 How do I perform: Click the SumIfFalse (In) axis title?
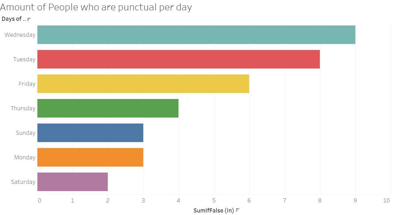tap(214, 211)
